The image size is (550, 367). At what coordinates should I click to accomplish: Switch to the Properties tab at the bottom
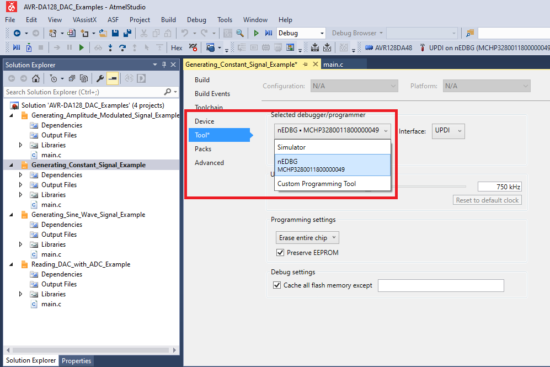[x=77, y=361]
